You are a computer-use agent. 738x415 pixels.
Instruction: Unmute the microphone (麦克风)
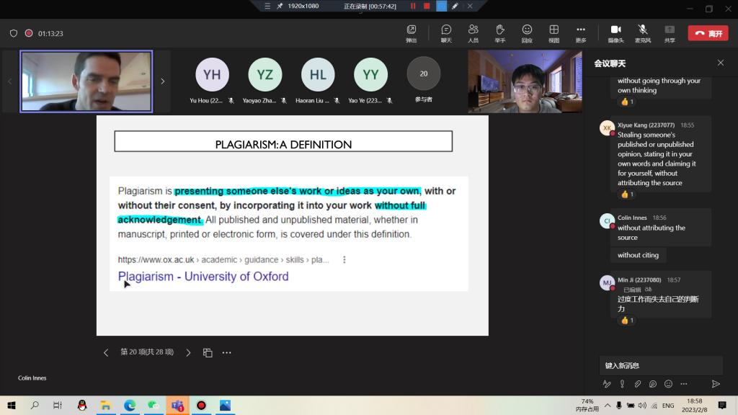tap(642, 32)
